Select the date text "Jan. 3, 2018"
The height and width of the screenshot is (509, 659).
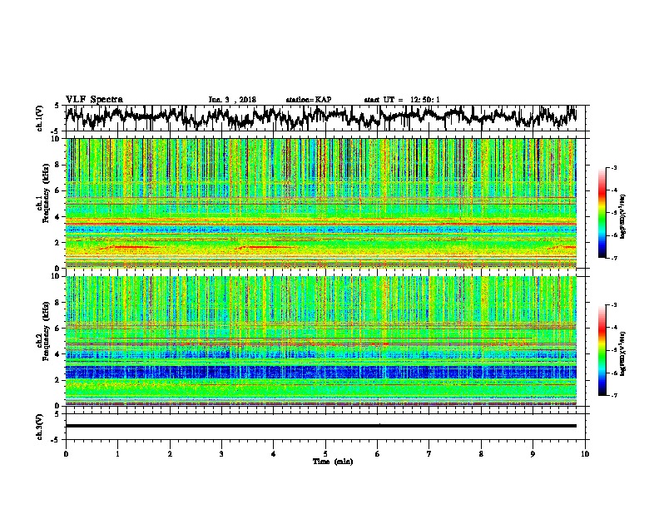tap(232, 100)
